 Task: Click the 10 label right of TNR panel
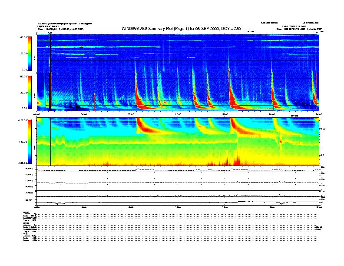(x=323, y=156)
